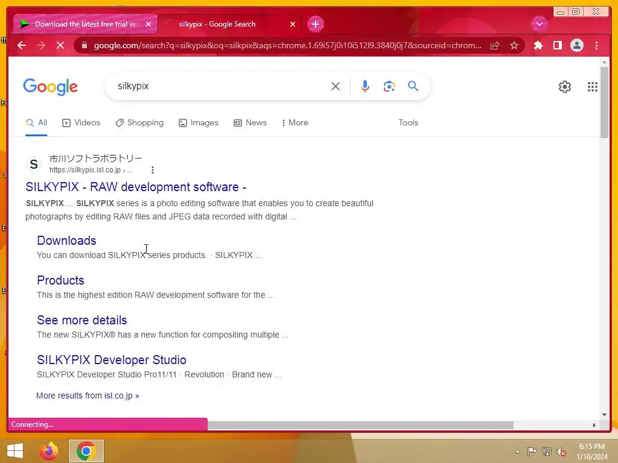Open the Downloads sitelink
Image resolution: width=618 pixels, height=463 pixels.
tap(66, 241)
